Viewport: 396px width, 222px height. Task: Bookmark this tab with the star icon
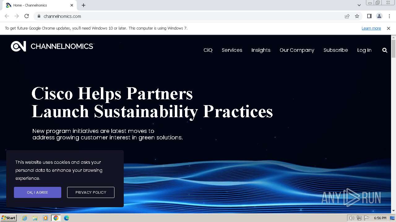357,16
